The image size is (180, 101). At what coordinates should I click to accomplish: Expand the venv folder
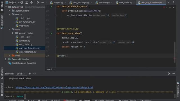[x=9, y=56]
